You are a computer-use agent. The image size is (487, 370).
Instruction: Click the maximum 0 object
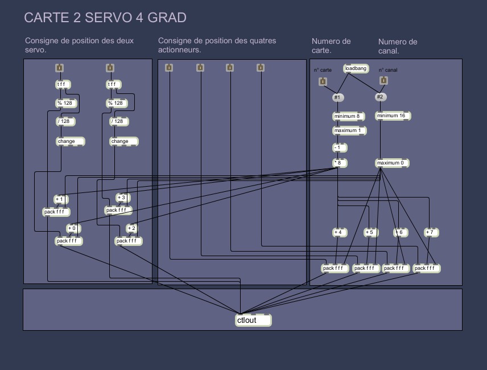pos(392,163)
